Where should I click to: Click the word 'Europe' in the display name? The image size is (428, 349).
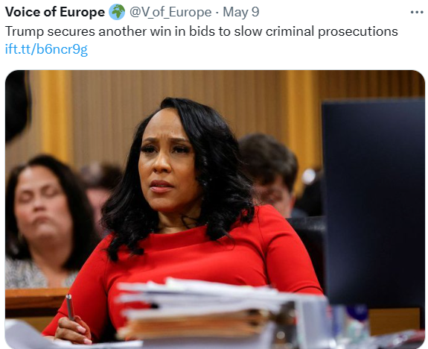click(82, 13)
